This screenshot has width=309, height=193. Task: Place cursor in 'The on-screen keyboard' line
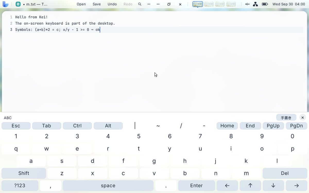(65, 23)
